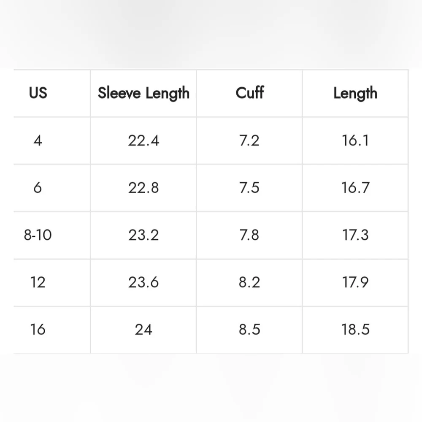
Task: Select sleeve length value 23.6
Action: [143, 282]
